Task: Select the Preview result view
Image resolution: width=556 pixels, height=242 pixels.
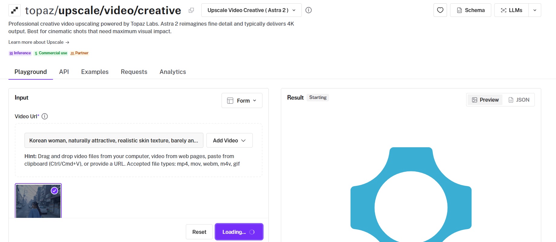Action: (x=485, y=100)
